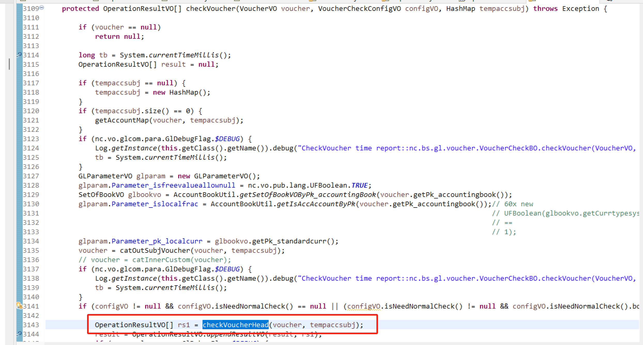643x345 pixels.
Task: Click getPk_standardcurr call on line 3134
Action: [x=293, y=241]
